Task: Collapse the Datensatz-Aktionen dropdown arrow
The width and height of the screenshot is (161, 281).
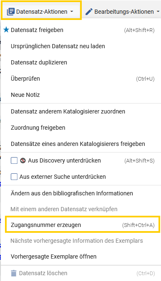Action: (72, 12)
